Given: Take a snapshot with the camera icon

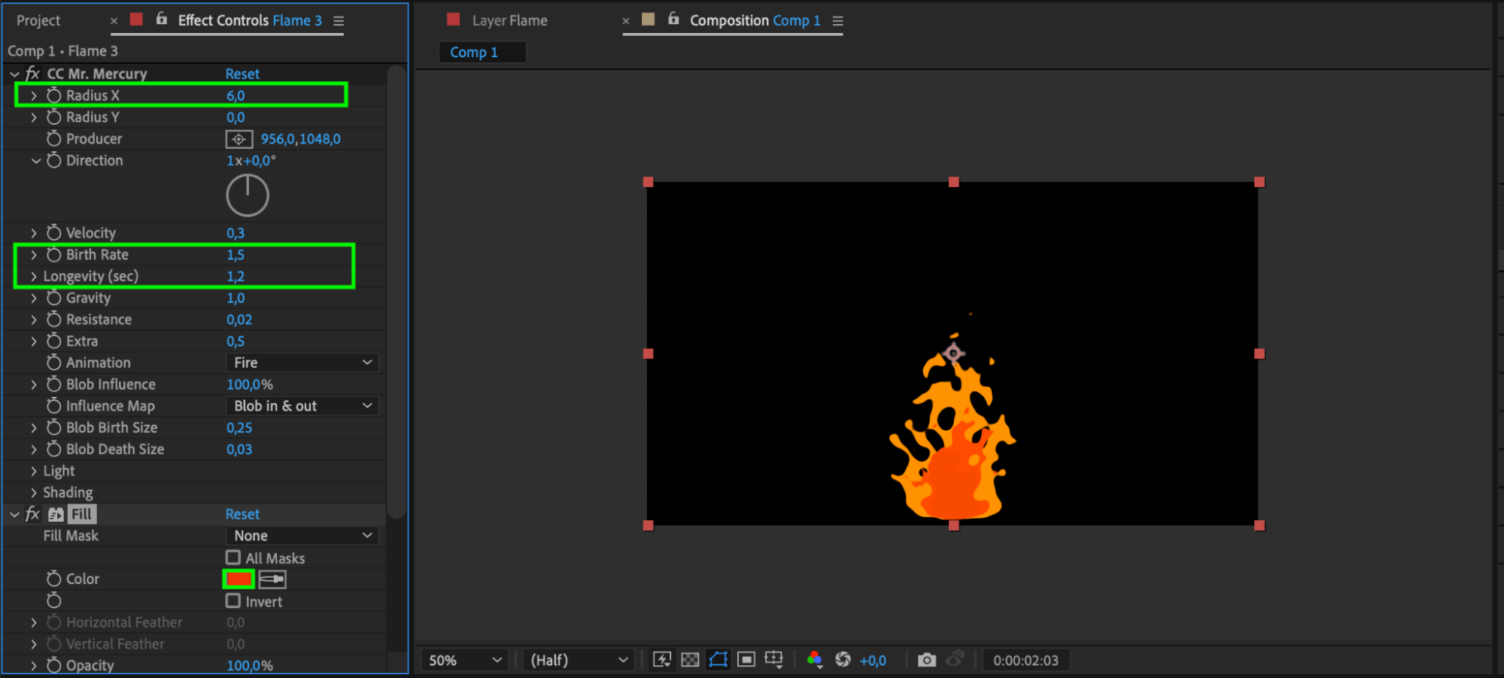Looking at the screenshot, I should pos(927,660).
